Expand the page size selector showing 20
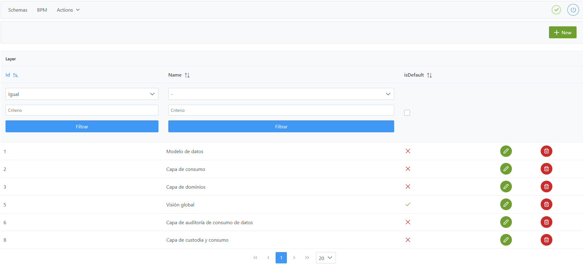 tap(326, 258)
